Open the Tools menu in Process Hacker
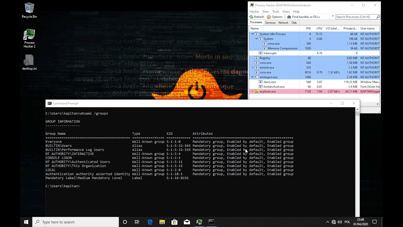The width and height of the screenshot is (403, 227). (275, 11)
